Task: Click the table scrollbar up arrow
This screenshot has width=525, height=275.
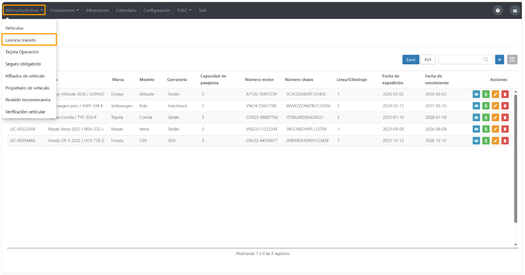Action: tap(516, 92)
